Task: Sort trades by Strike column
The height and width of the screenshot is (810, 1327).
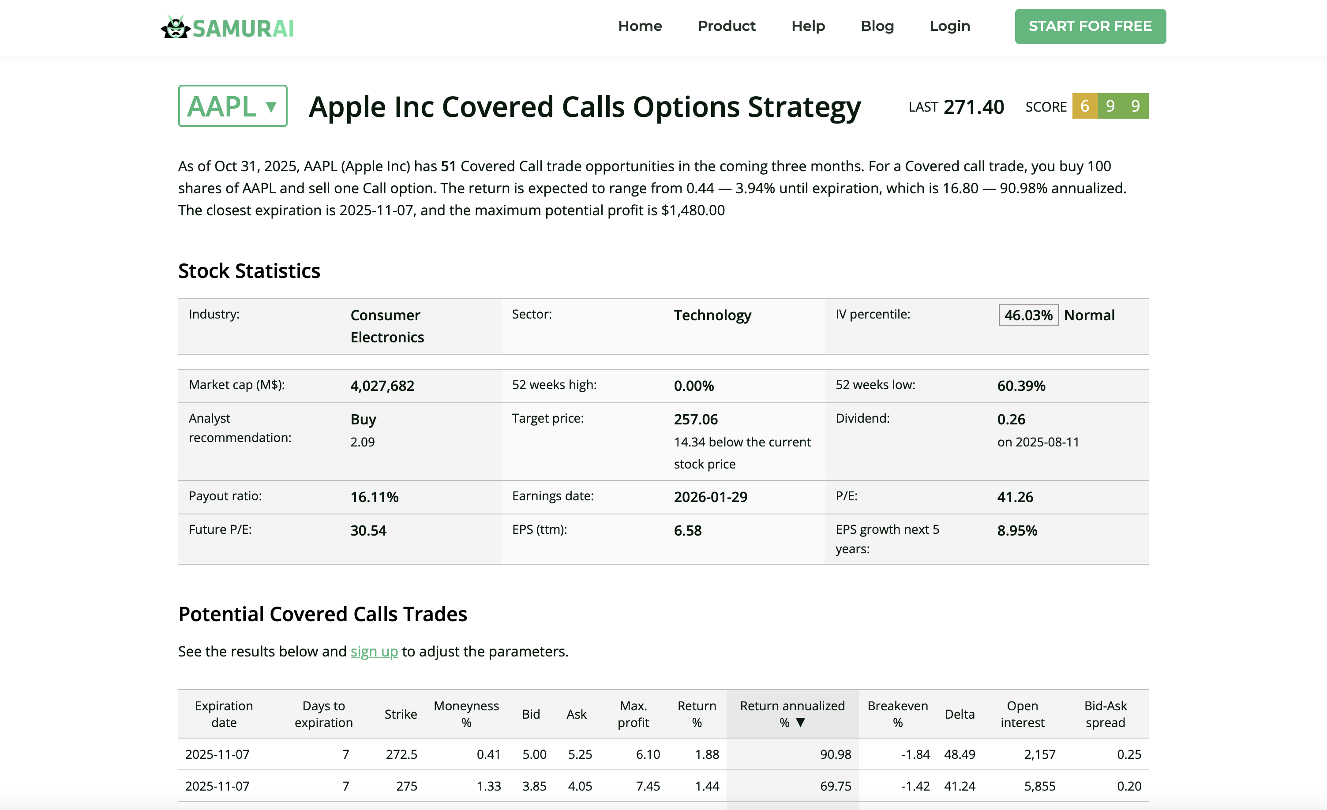Action: [401, 714]
